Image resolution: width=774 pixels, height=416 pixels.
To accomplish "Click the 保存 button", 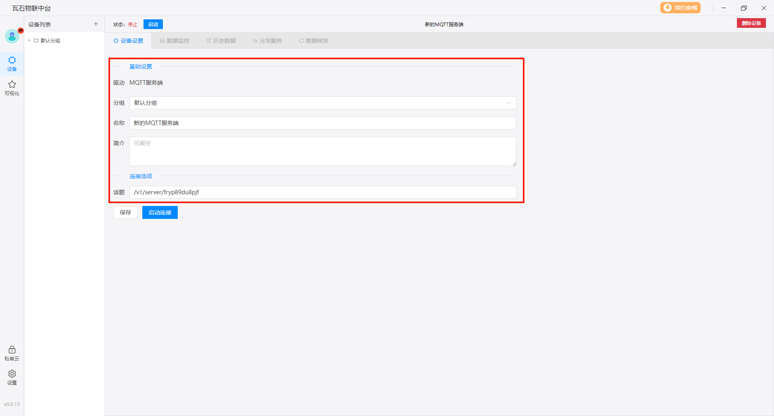I will click(x=125, y=212).
